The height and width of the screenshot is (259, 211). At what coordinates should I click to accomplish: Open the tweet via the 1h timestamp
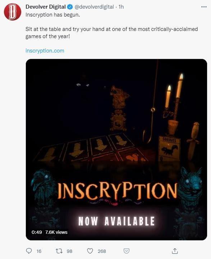pyautogui.click(x=121, y=7)
